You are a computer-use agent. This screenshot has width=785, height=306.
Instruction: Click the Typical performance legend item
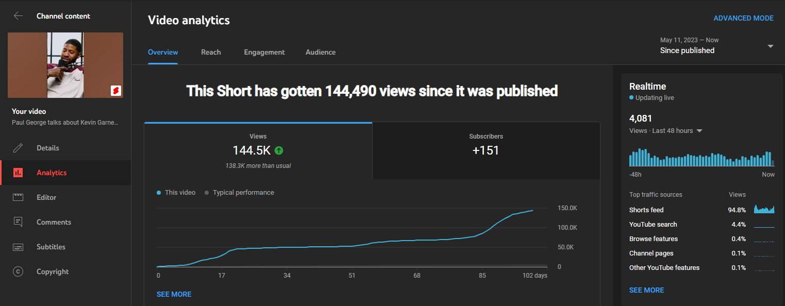coord(239,193)
